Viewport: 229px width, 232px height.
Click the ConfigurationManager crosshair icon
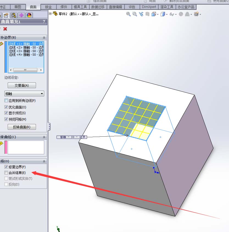(21, 15)
